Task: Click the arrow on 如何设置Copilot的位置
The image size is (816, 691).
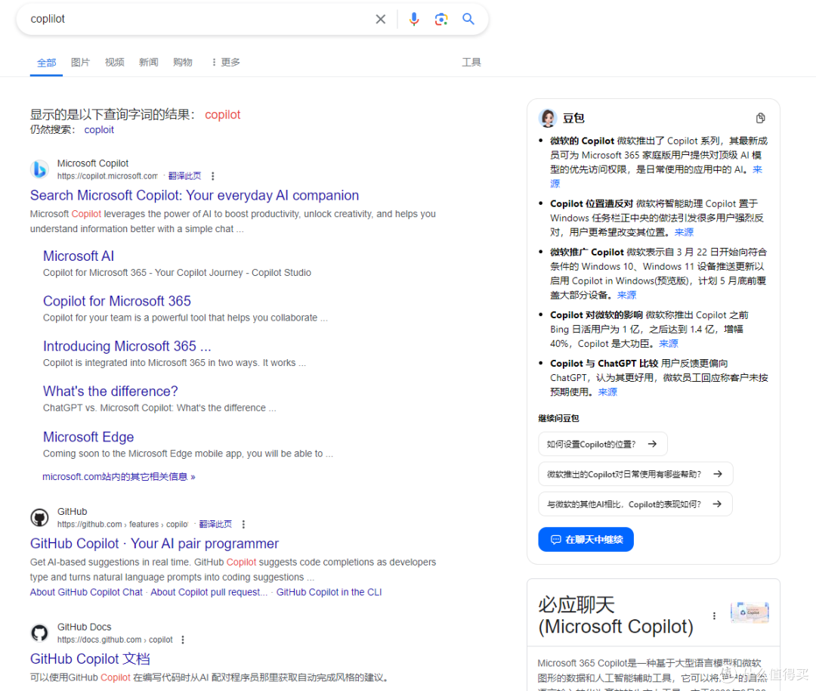Action: (x=652, y=445)
